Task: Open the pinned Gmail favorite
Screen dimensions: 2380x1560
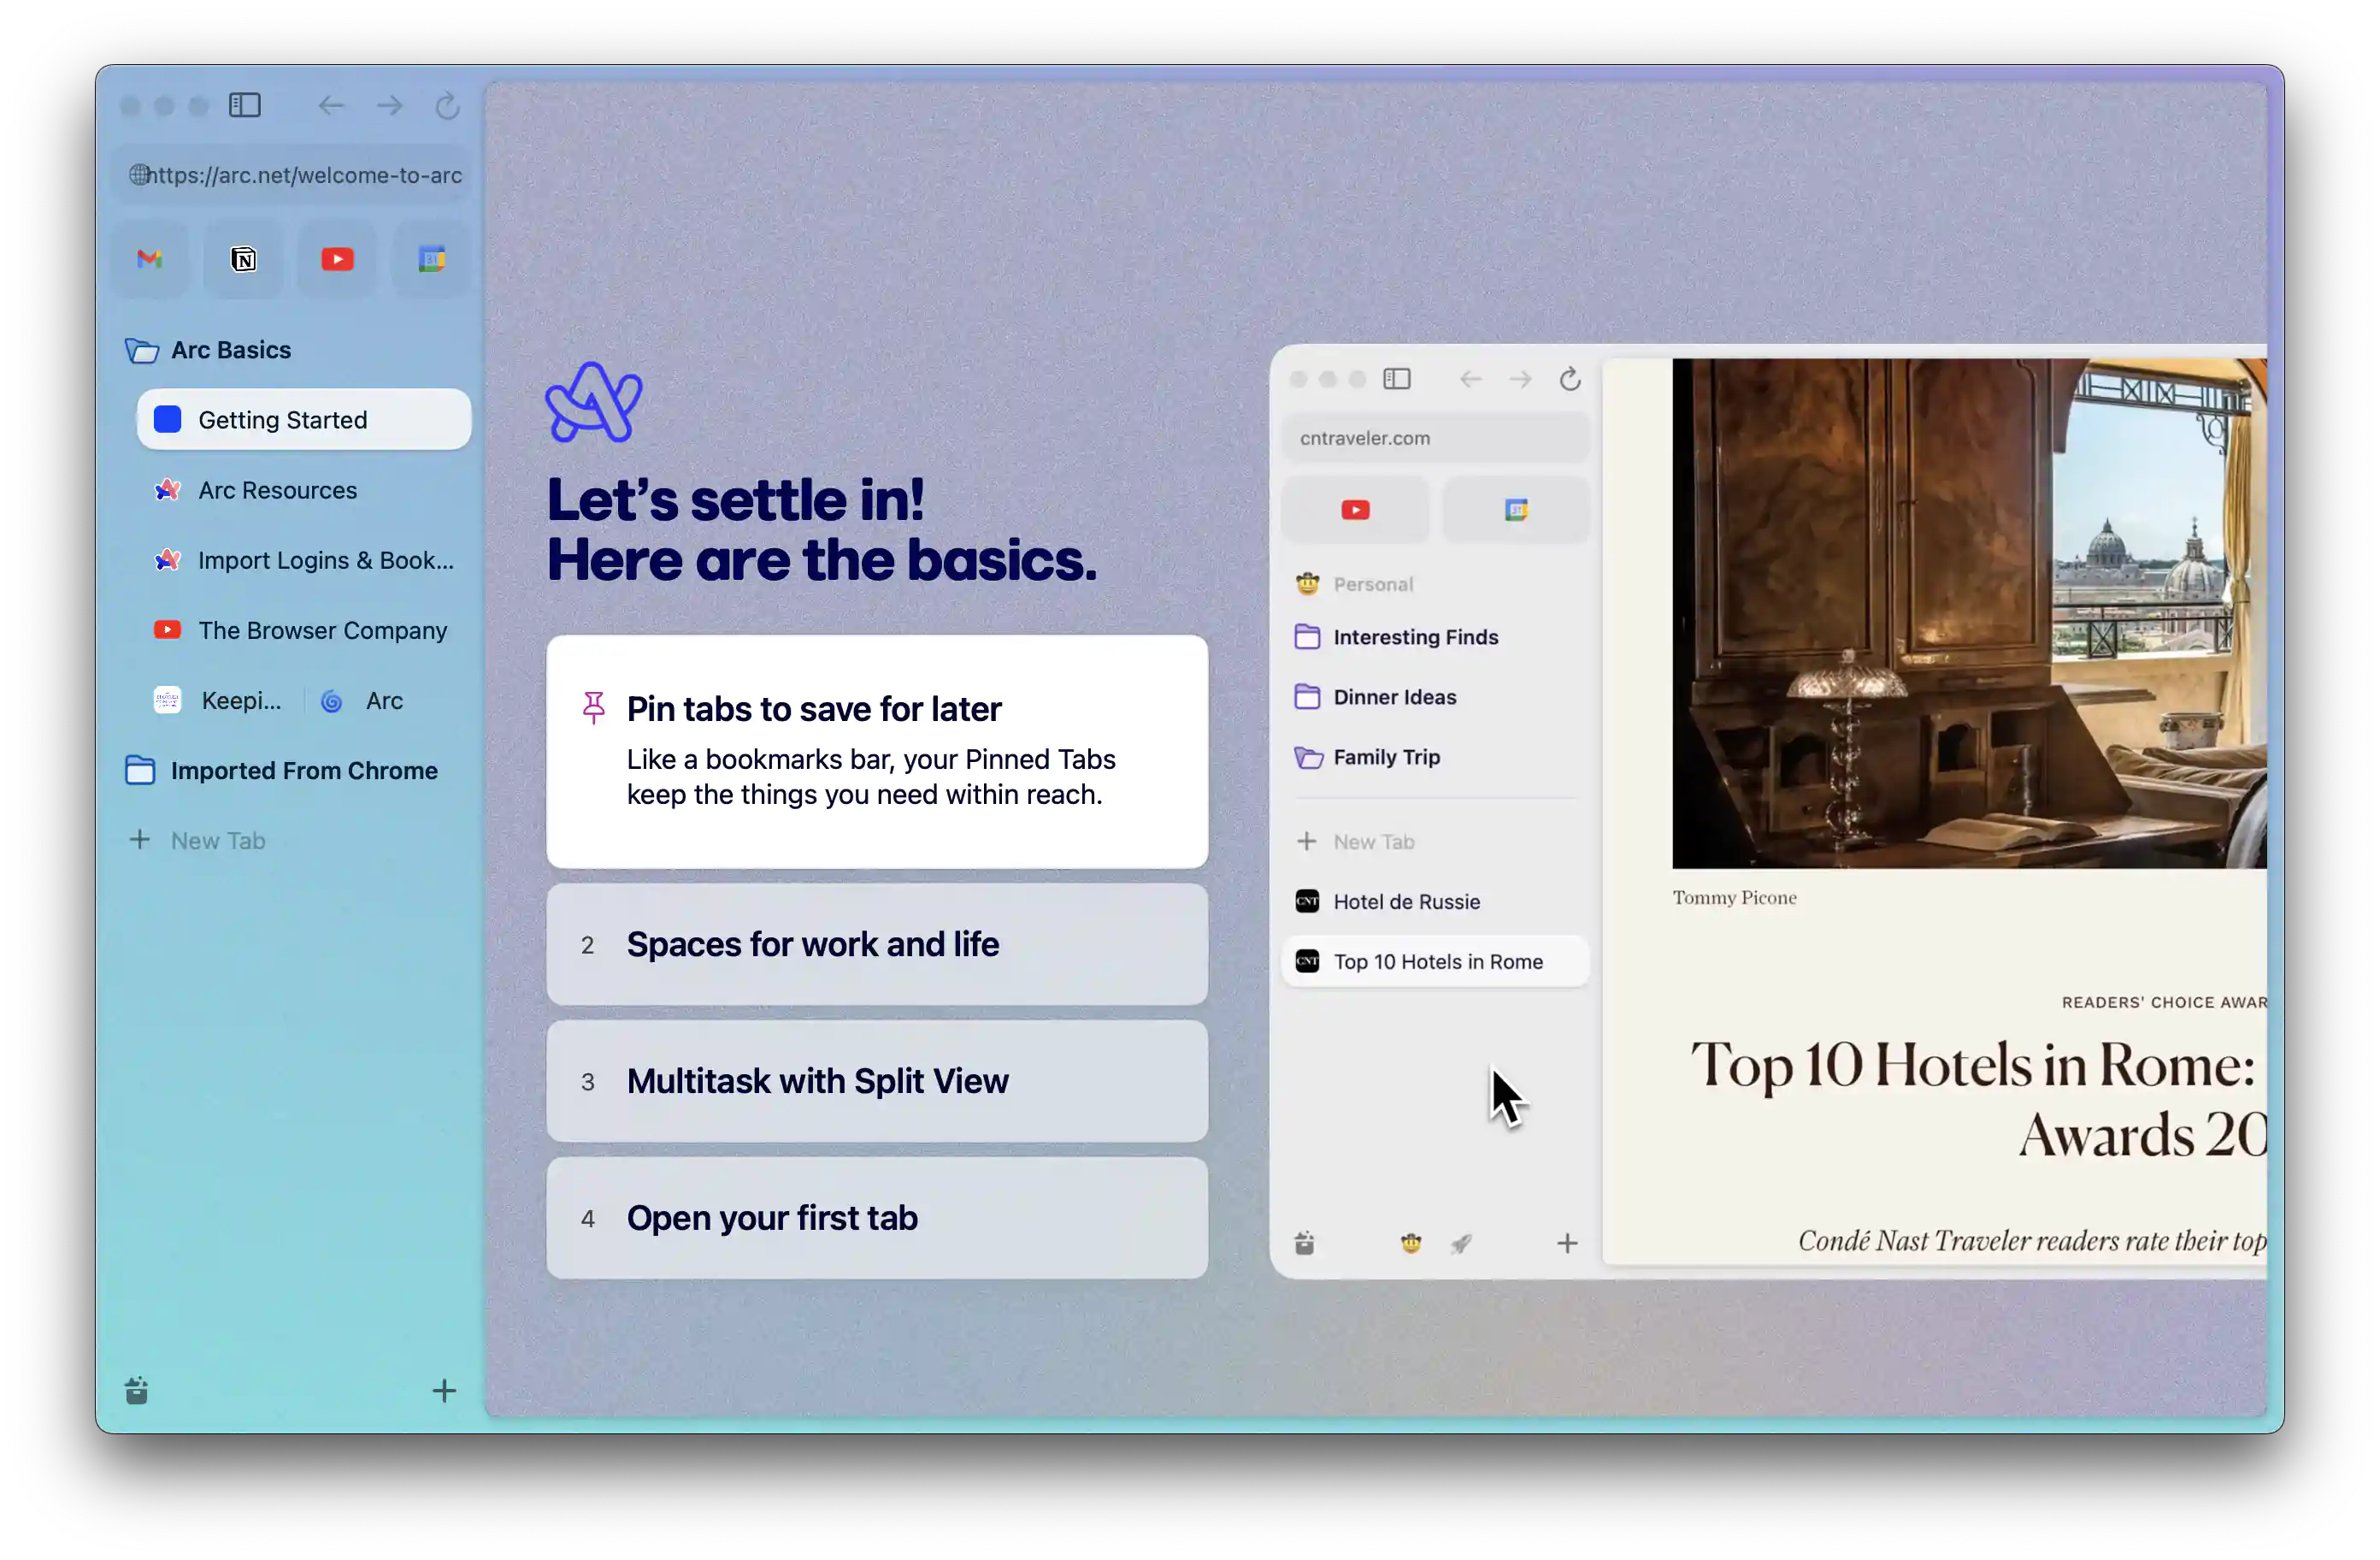Action: (x=149, y=259)
